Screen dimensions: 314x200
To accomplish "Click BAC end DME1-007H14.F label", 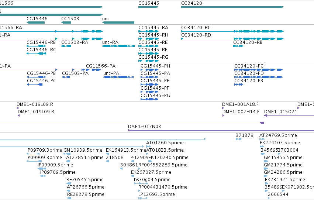I will (x=241, y=112).
